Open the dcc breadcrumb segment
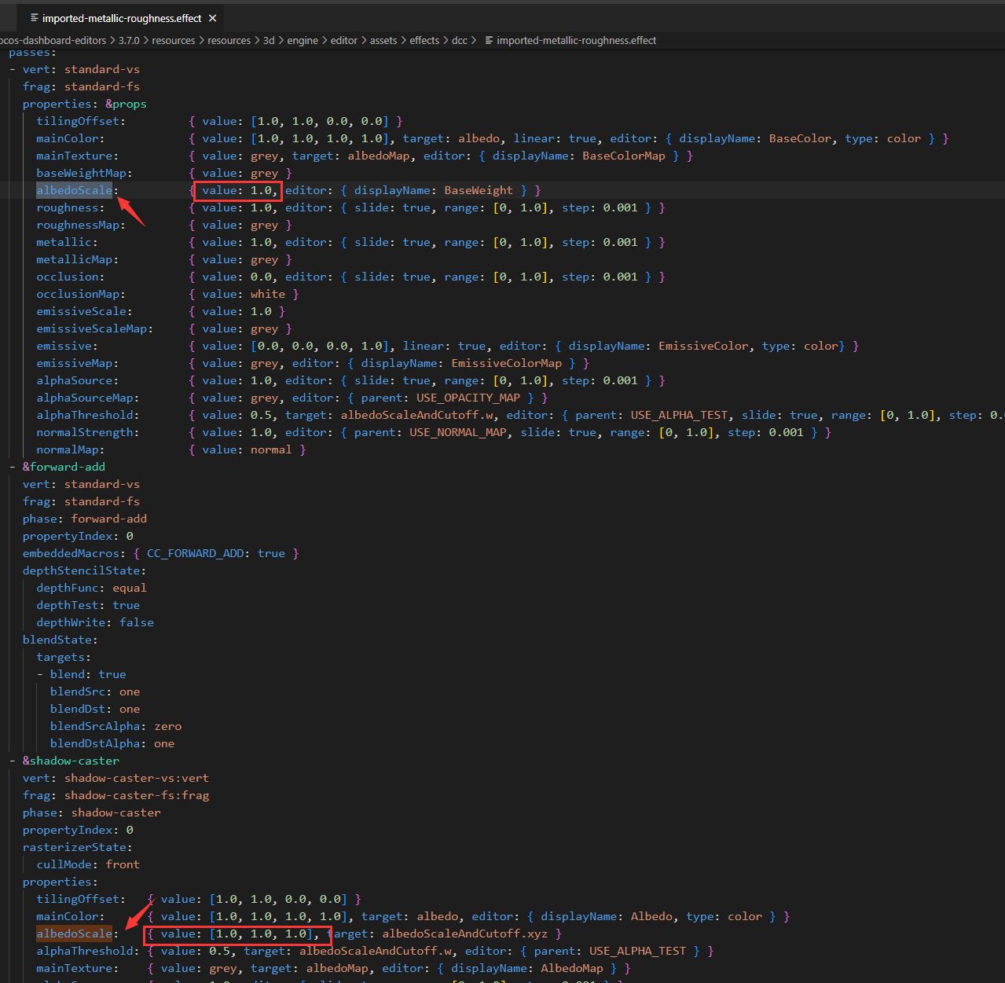Screen dimensions: 1005x983 point(460,40)
